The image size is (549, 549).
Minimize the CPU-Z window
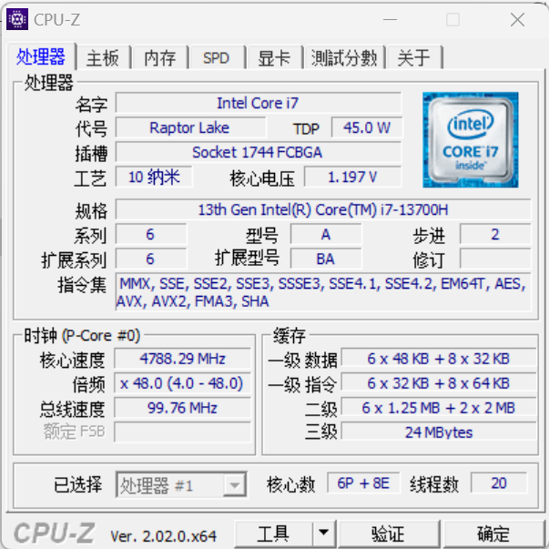click(x=390, y=20)
